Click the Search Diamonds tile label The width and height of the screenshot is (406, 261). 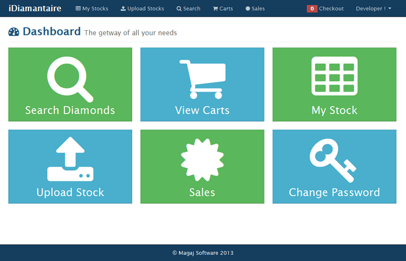point(70,110)
